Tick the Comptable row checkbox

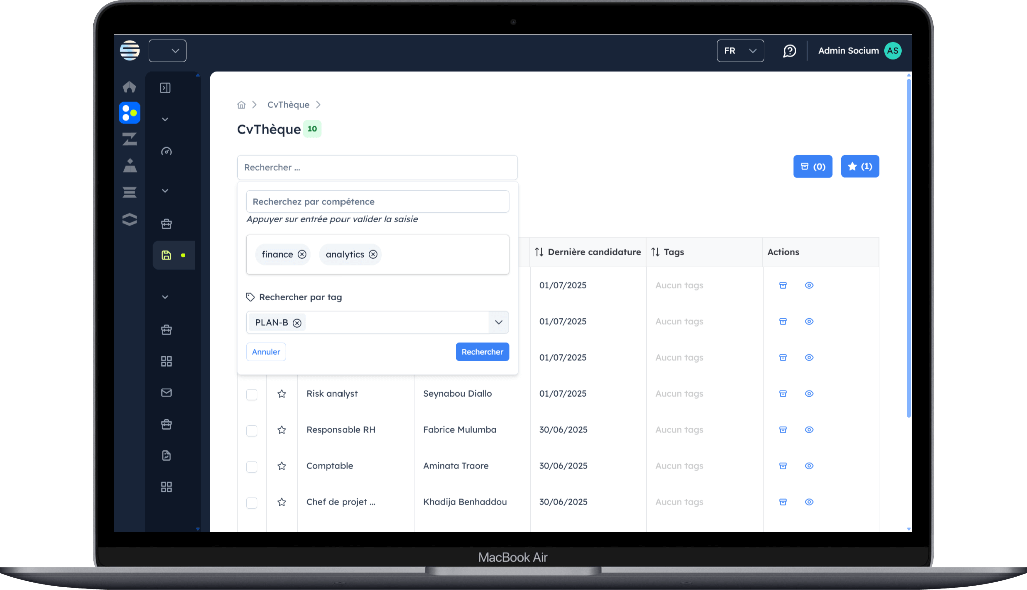(252, 466)
